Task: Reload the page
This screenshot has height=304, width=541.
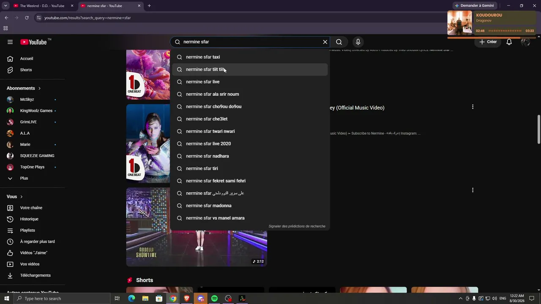Action: tap(27, 18)
